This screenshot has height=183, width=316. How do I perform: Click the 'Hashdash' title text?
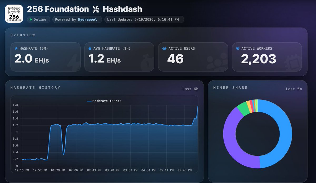pos(122,9)
